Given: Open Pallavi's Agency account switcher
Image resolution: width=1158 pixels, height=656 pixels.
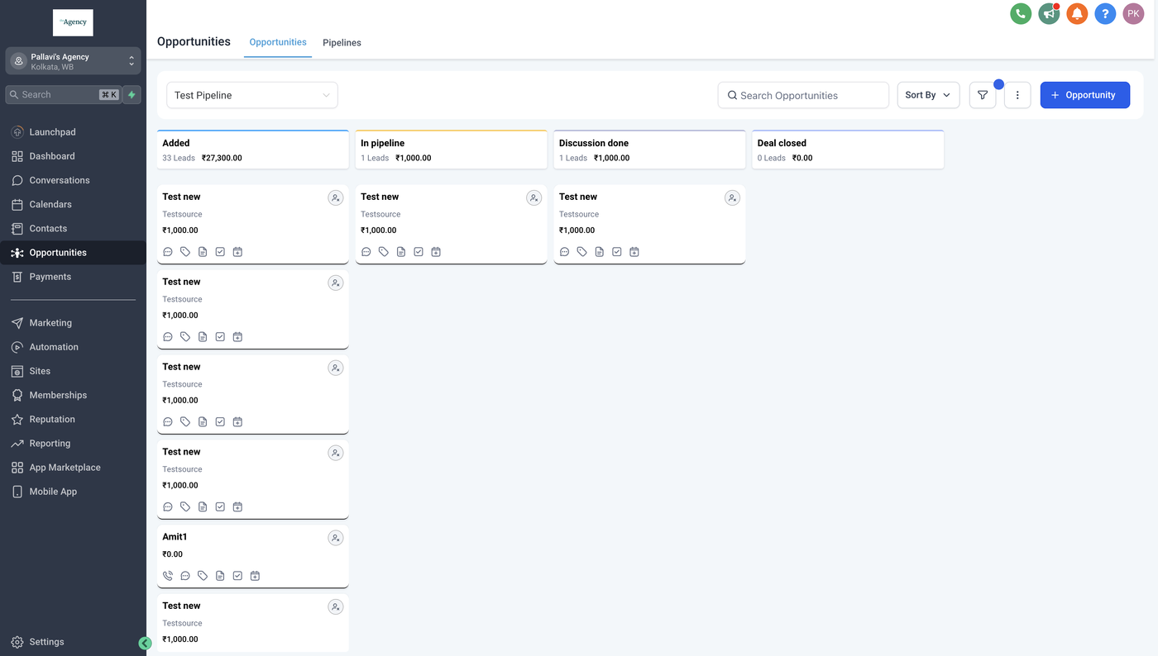Looking at the screenshot, I should (x=73, y=61).
